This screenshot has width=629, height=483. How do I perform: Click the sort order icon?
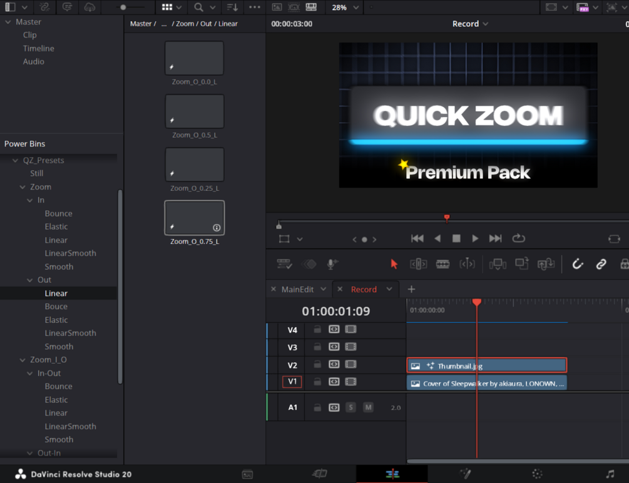[x=232, y=7]
